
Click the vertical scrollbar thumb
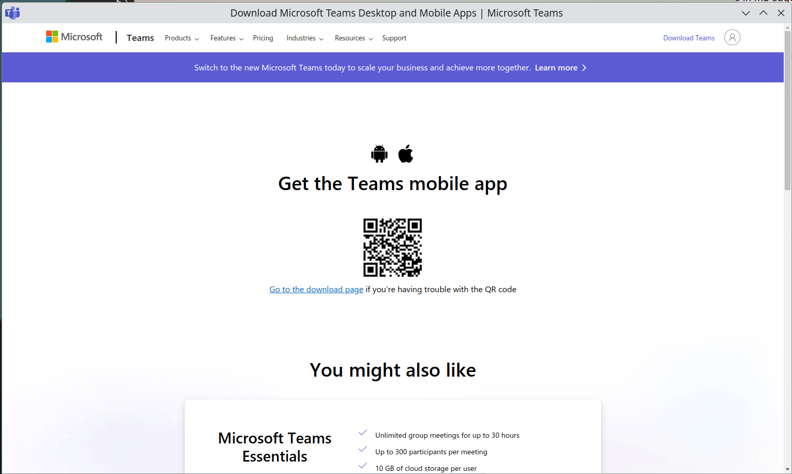pyautogui.click(x=788, y=110)
